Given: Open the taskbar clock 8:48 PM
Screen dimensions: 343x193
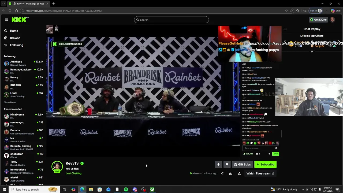Looking at the screenshot, I should pyautogui.click(x=327, y=190).
